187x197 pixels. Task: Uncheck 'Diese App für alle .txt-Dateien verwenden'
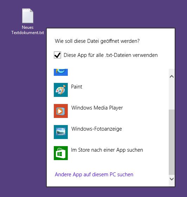pos(57,55)
